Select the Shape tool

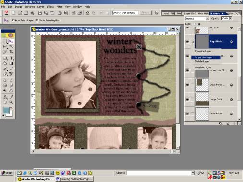(x=5, y=58)
